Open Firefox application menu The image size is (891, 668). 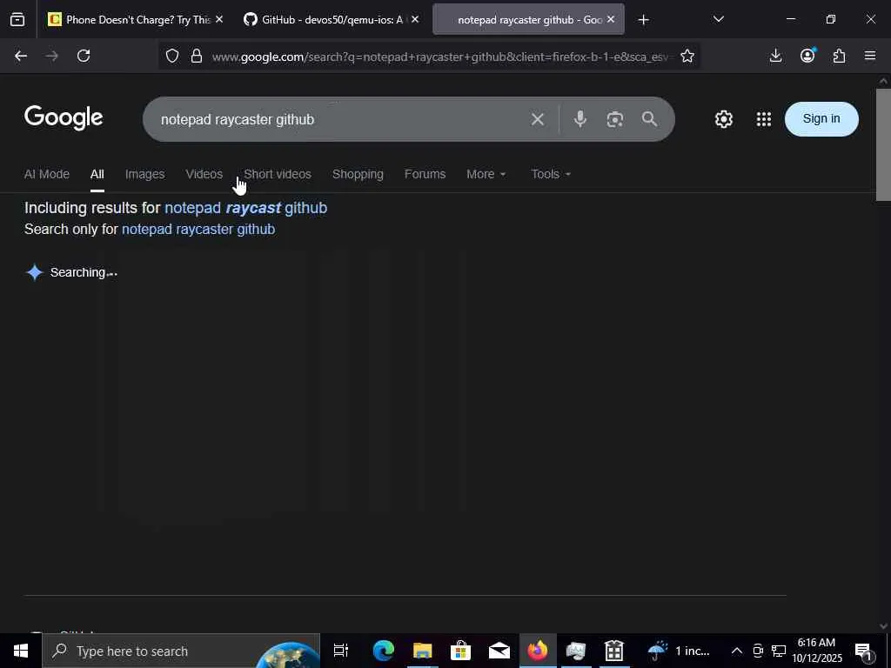click(870, 56)
